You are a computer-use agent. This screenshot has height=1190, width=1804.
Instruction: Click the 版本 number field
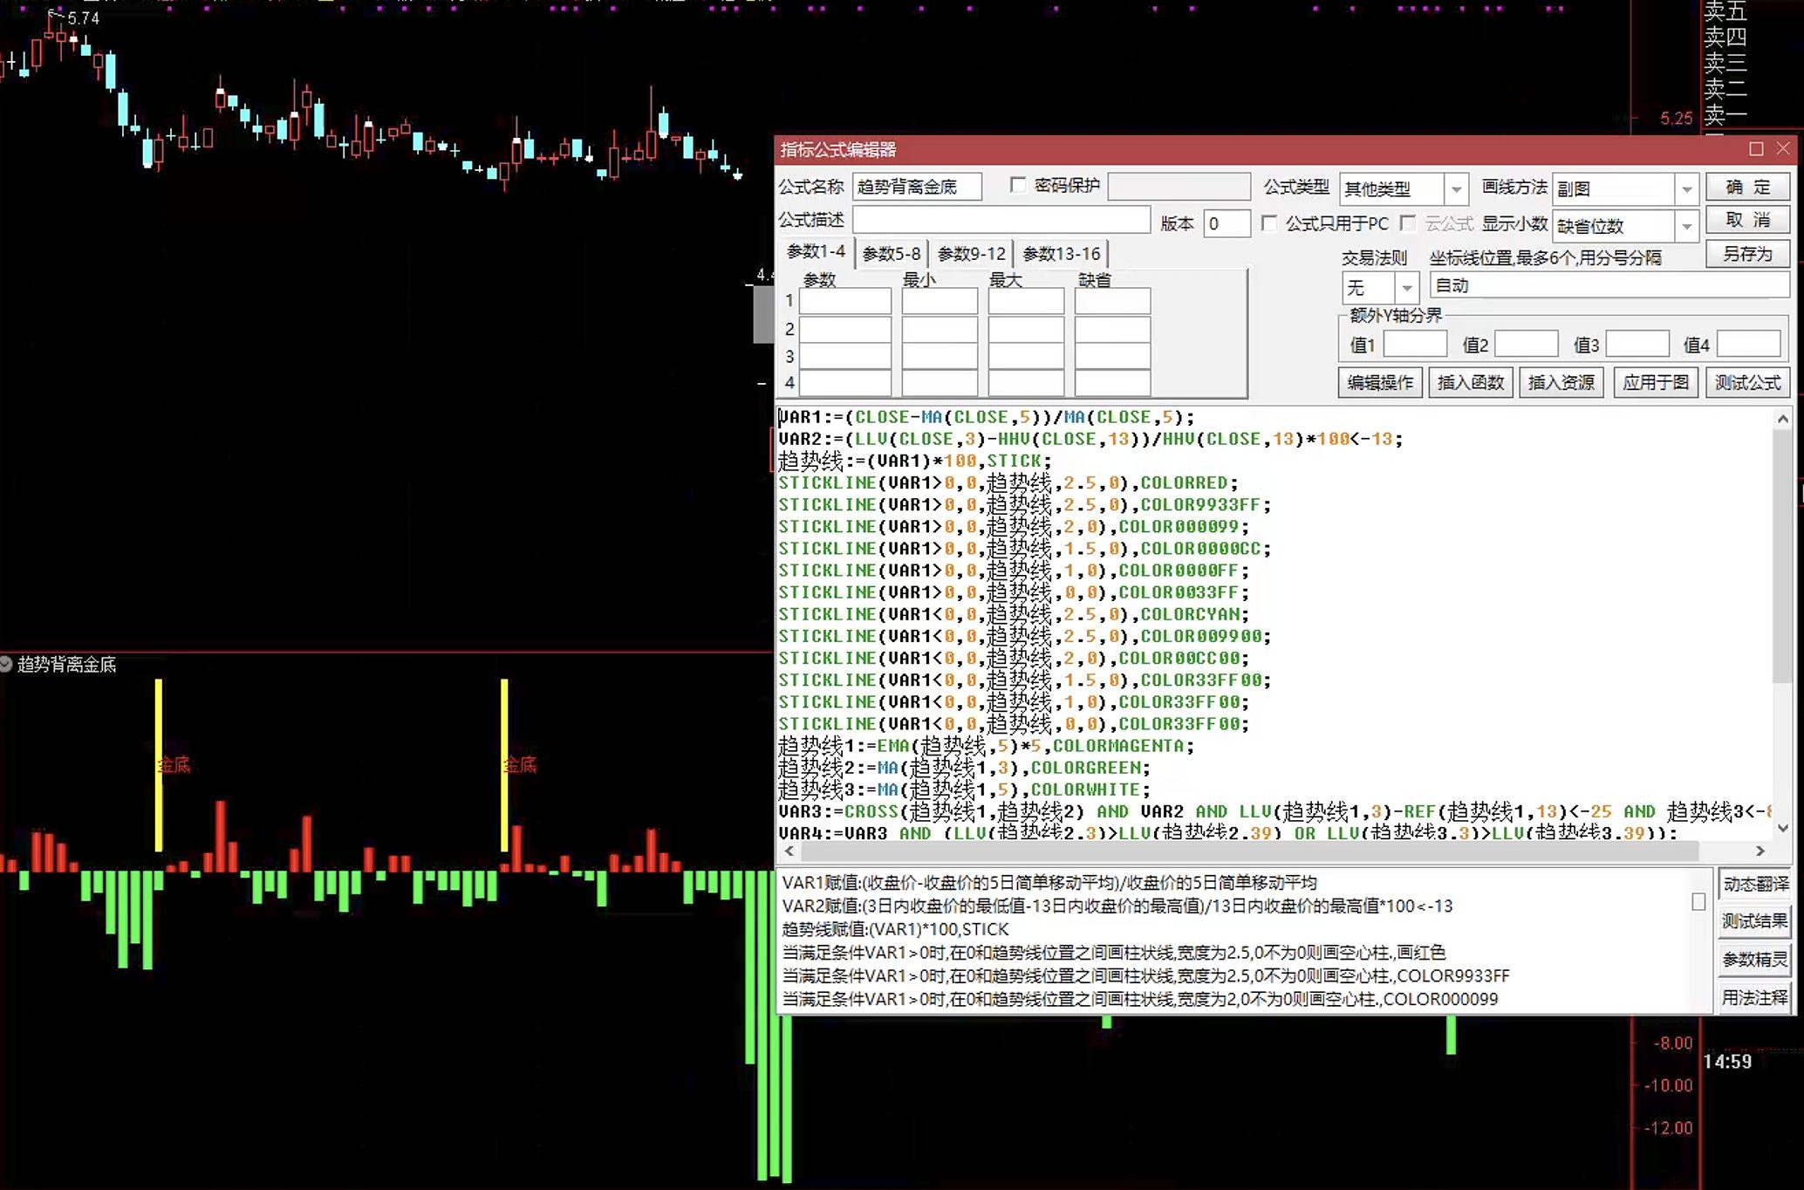(1227, 223)
